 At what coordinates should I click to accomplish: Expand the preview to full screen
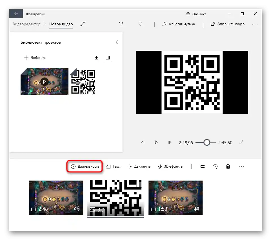pos(241,142)
